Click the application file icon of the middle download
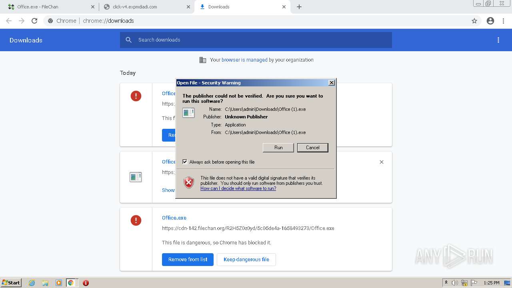This screenshot has height=288, width=512. [x=136, y=177]
